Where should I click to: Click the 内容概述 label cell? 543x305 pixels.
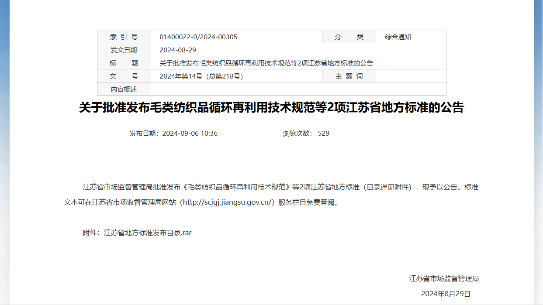(124, 89)
